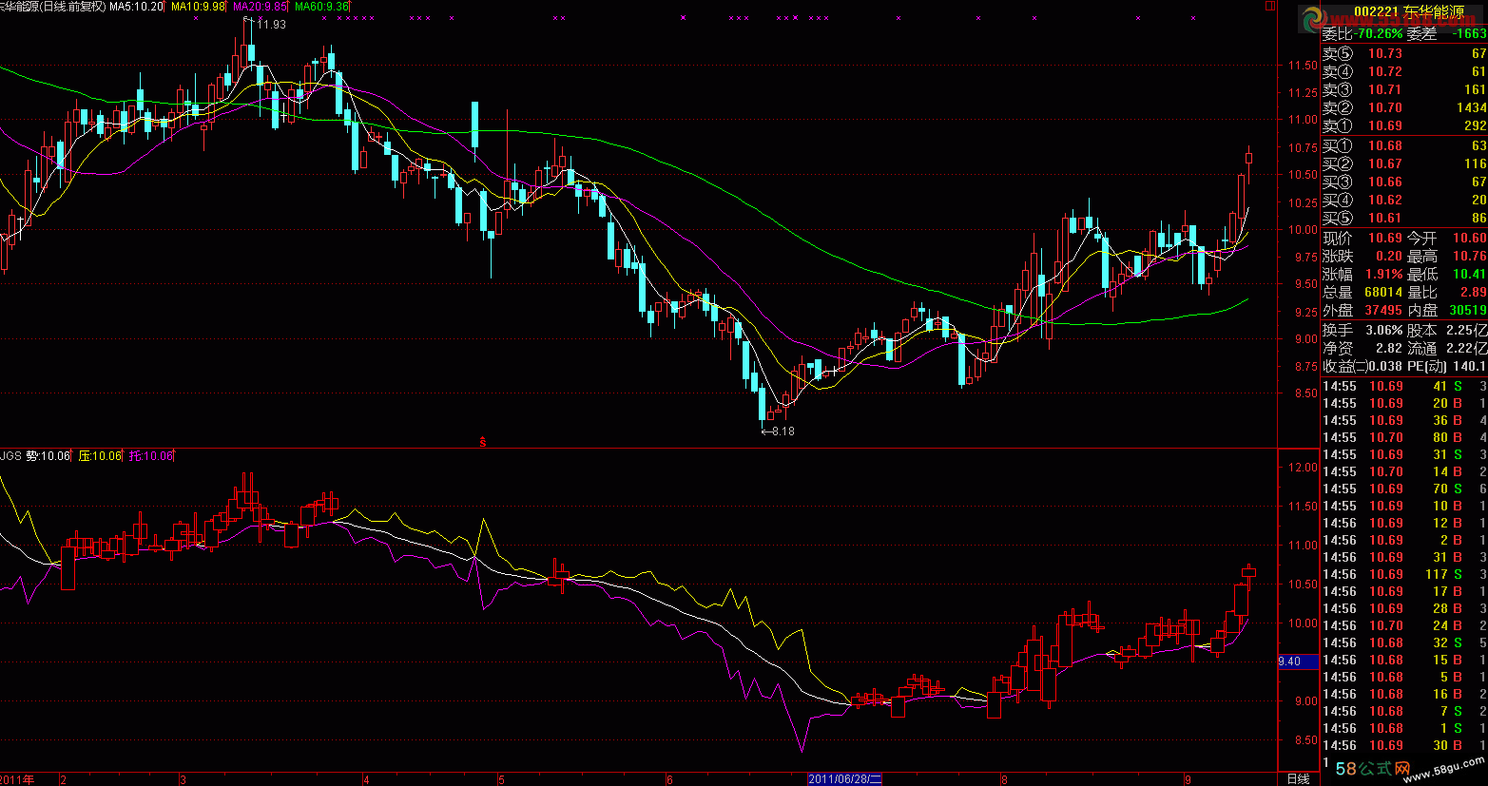Click the blue 9.40 price marker on indicator axis
This screenshot has width=1488, height=786.
(1298, 661)
